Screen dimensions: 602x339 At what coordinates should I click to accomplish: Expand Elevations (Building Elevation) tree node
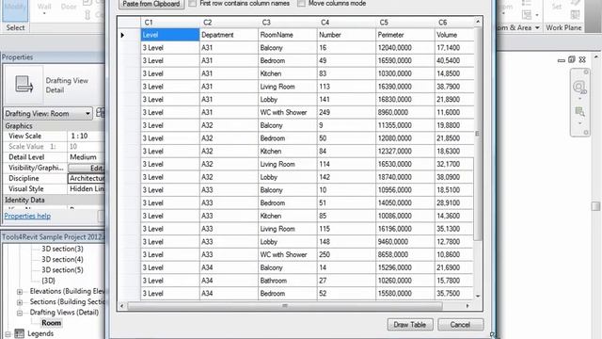(x=20, y=292)
